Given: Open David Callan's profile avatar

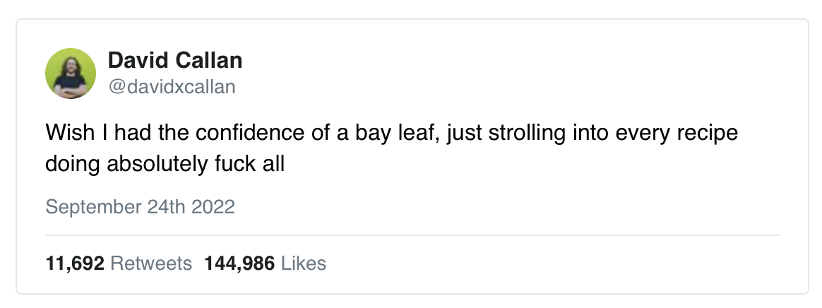Looking at the screenshot, I should (71, 73).
